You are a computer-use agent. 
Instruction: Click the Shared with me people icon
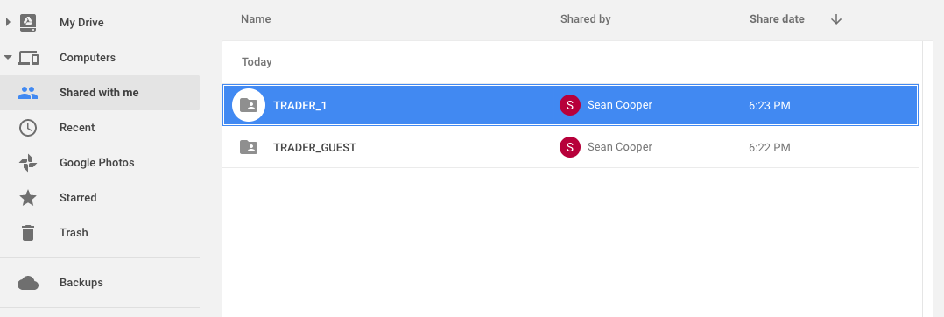pyautogui.click(x=28, y=93)
